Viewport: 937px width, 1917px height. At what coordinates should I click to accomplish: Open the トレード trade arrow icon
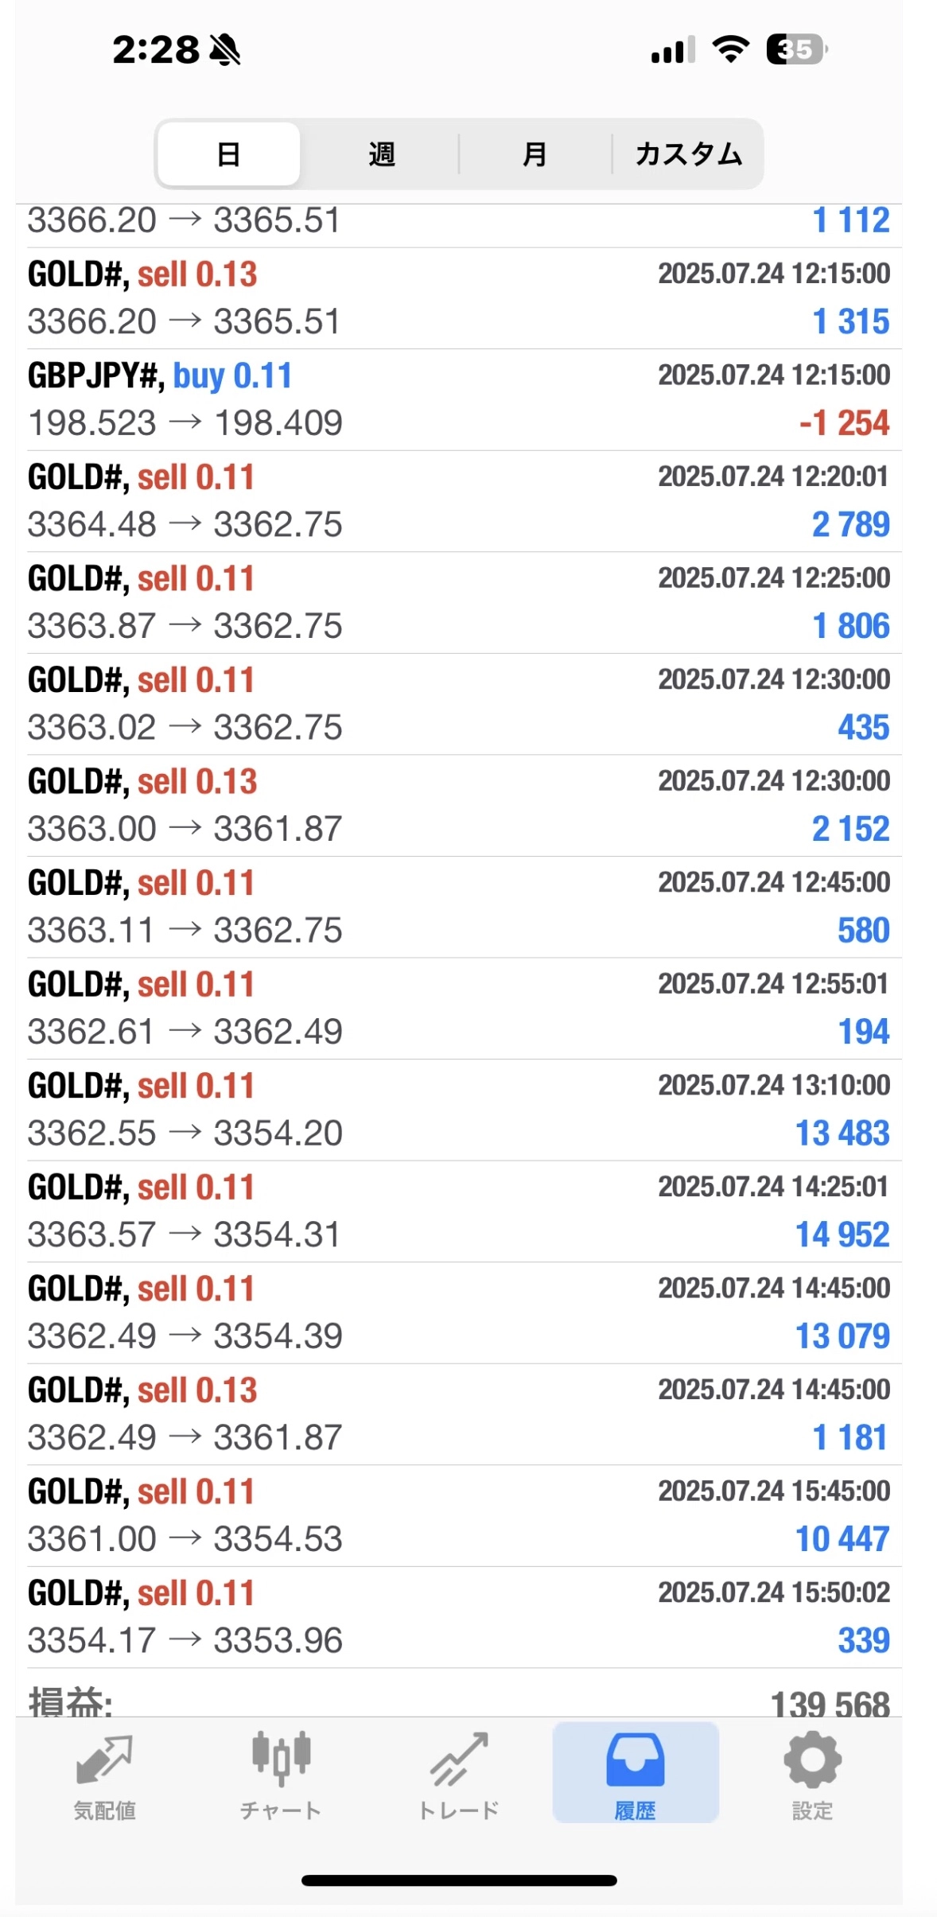coord(458,1758)
